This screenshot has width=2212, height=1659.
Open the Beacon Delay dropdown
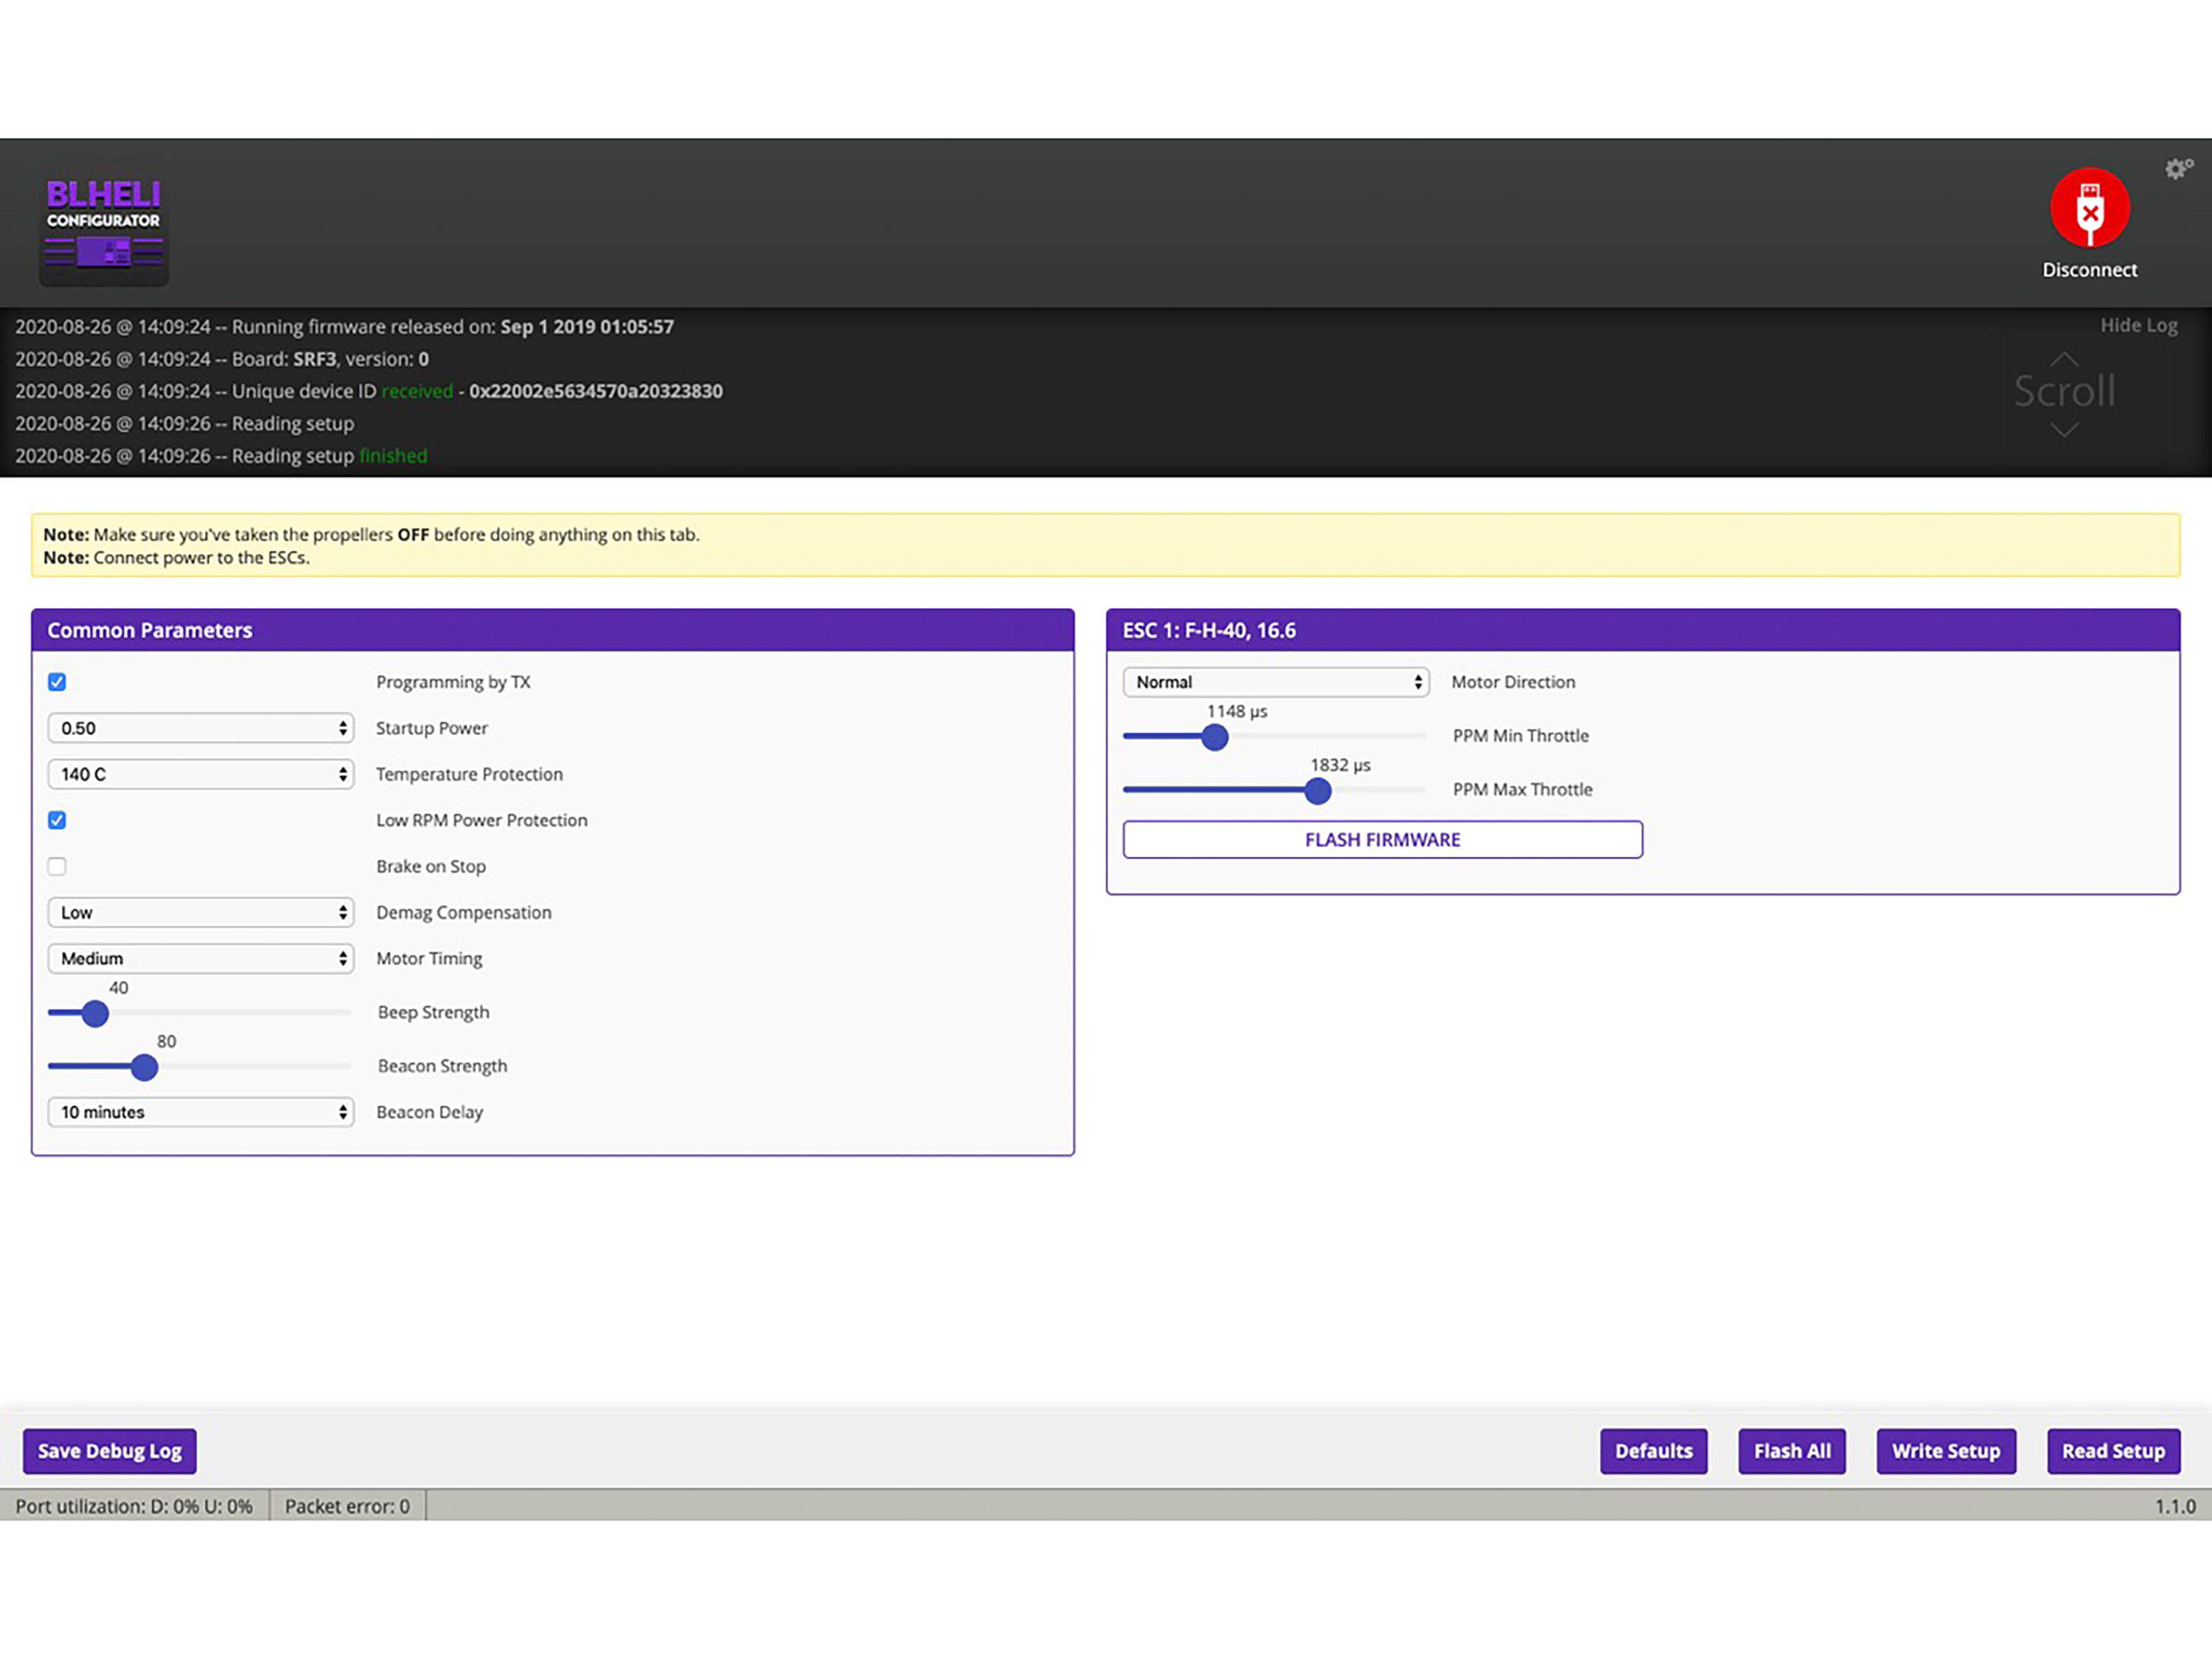tap(200, 1112)
